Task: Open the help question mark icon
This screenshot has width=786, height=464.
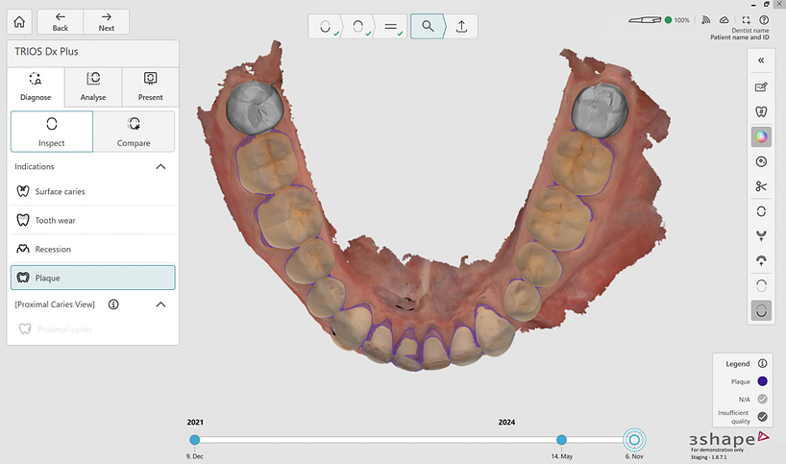Action: (x=763, y=19)
